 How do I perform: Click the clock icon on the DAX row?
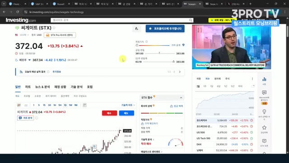(x=252, y=144)
